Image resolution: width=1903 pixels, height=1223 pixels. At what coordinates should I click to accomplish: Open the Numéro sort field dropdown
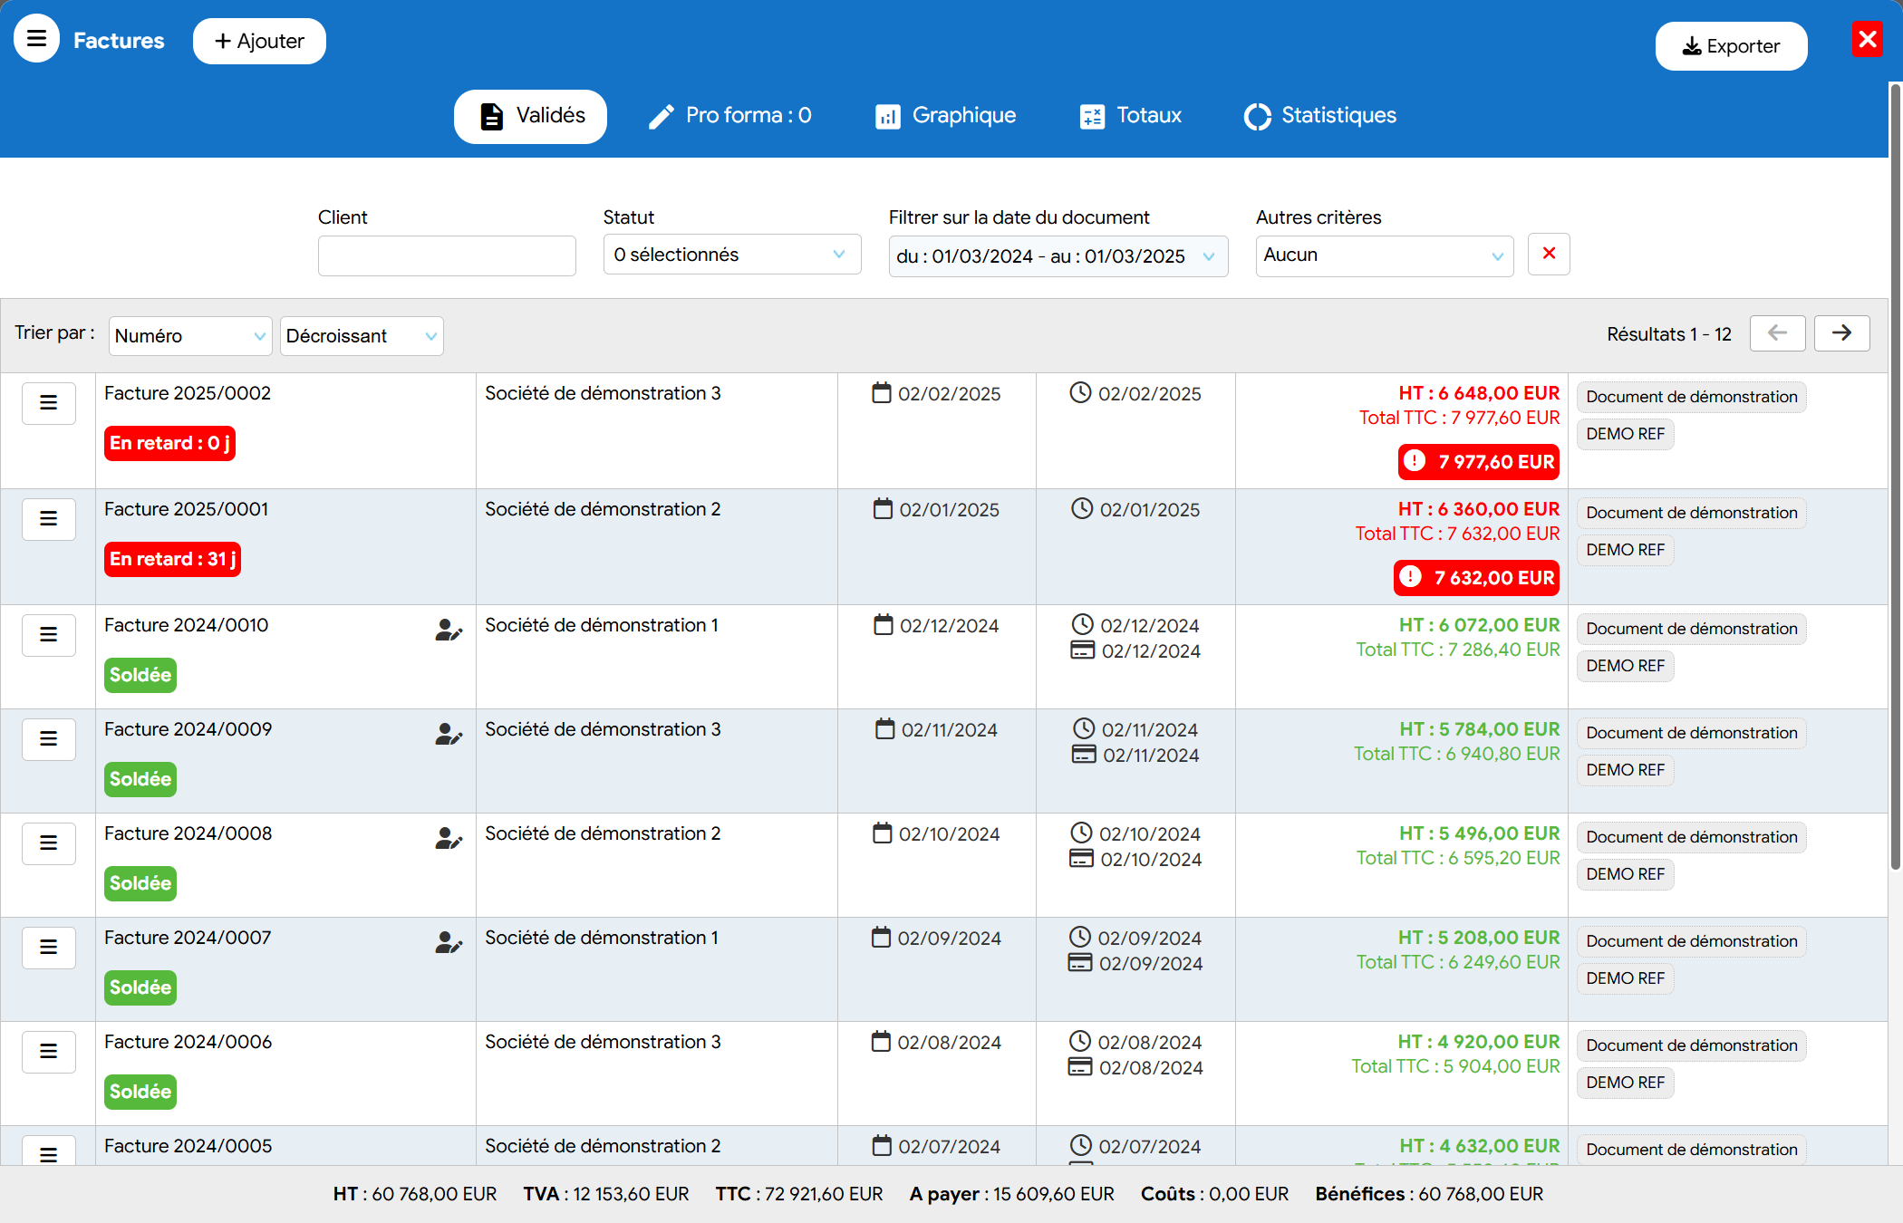(190, 336)
